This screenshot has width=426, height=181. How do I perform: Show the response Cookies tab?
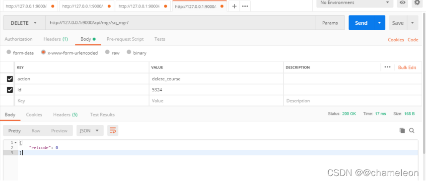pyautogui.click(x=34, y=115)
